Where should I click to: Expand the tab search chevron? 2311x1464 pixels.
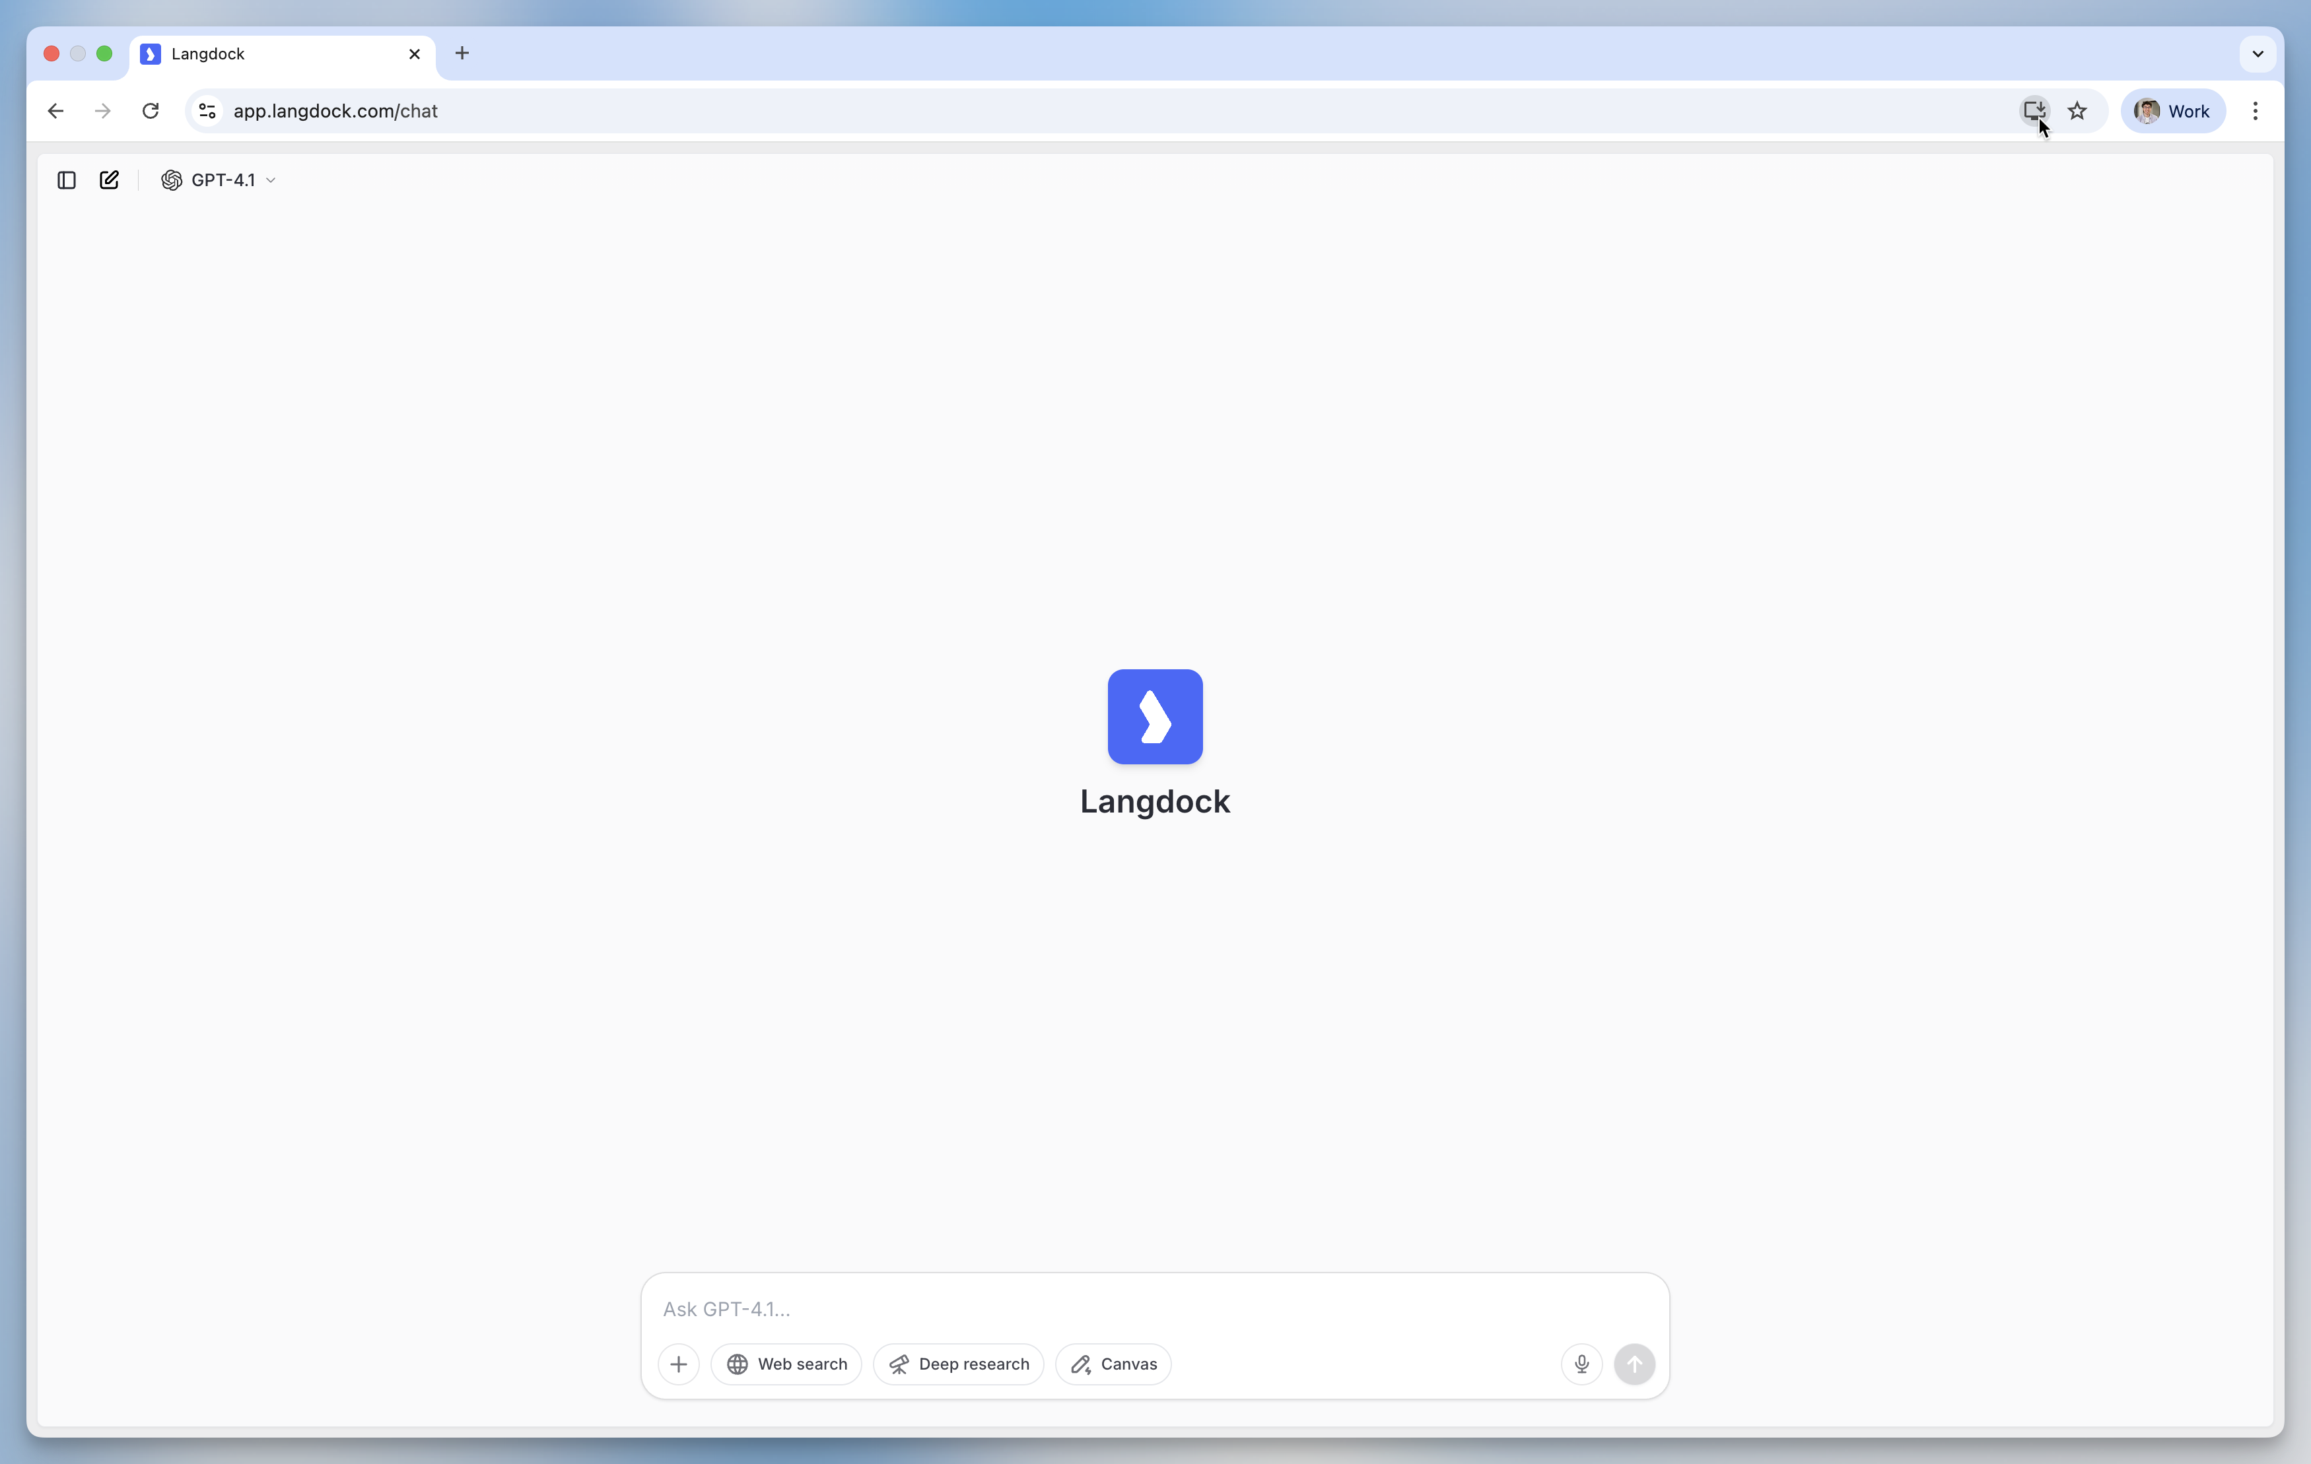(2258, 53)
